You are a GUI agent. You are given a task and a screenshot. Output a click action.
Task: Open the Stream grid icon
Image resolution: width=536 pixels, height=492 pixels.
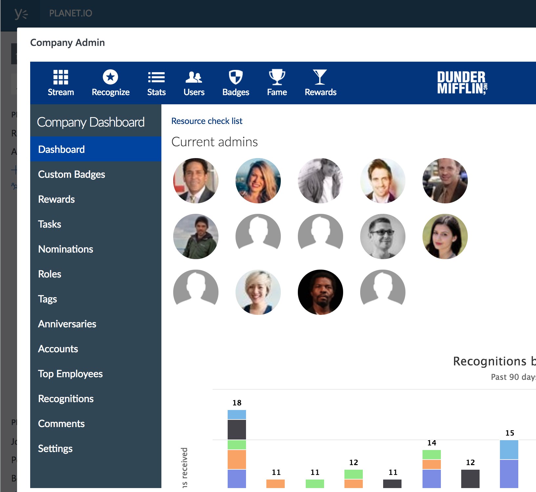point(61,77)
